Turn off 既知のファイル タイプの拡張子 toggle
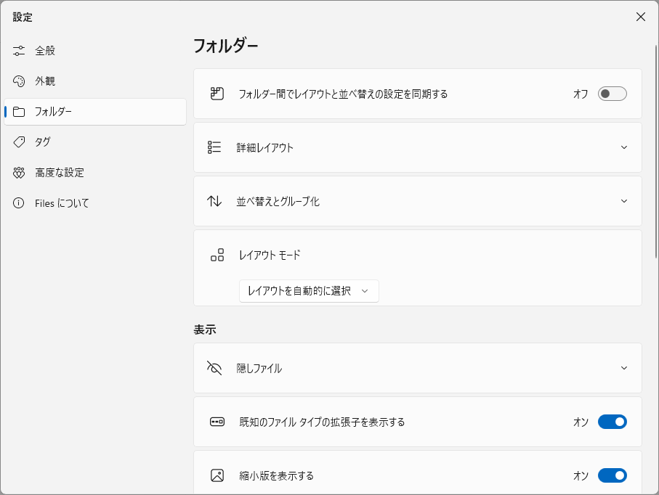Screen dimensions: 659x495 click(612, 422)
